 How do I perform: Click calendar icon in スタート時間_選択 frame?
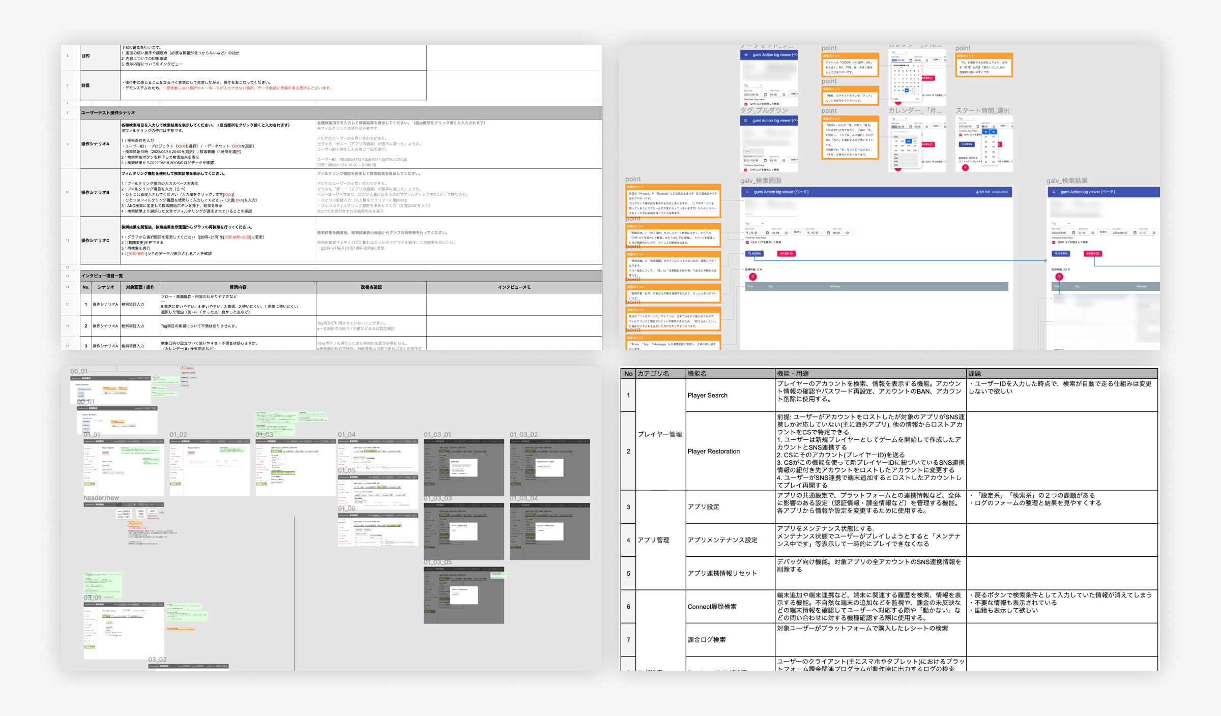tap(978, 126)
